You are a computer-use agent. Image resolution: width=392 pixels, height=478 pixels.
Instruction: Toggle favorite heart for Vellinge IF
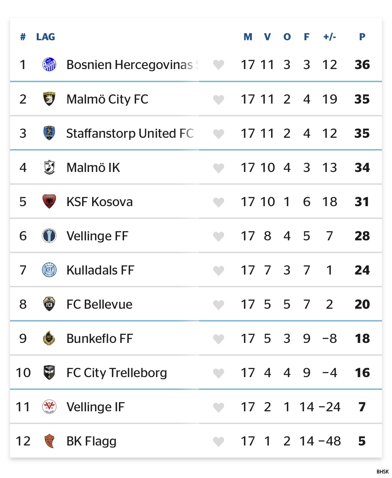coord(218,407)
